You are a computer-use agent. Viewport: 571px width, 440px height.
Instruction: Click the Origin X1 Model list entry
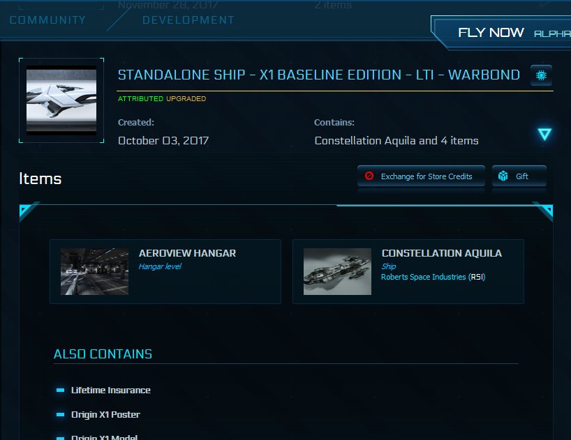click(104, 437)
